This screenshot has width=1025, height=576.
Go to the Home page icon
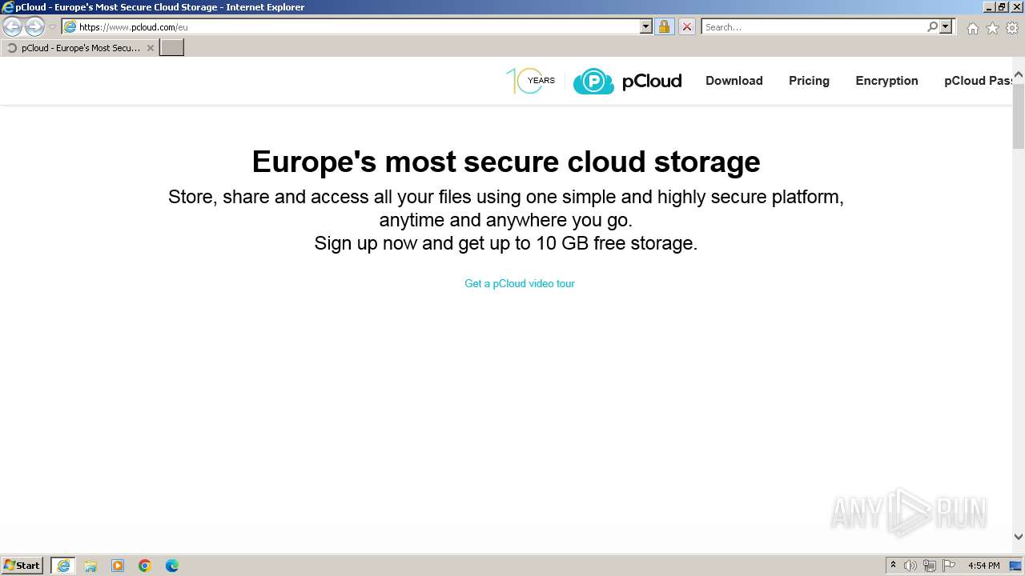[972, 28]
